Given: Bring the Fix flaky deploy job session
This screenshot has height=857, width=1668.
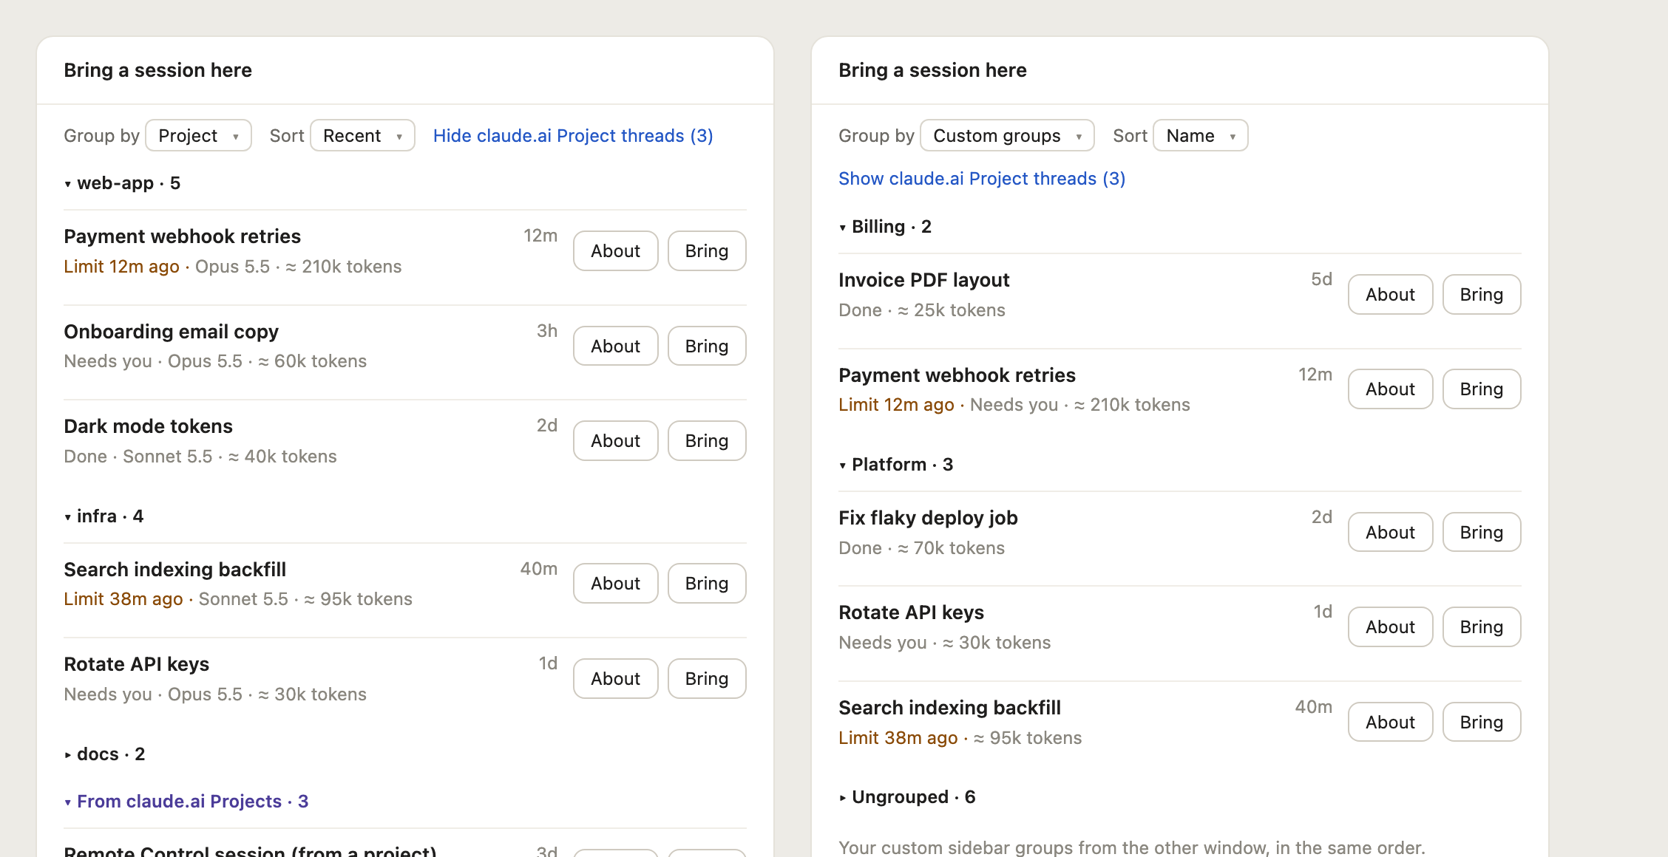Looking at the screenshot, I should [1482, 533].
